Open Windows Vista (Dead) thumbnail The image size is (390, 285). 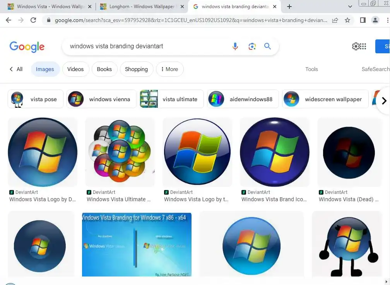[x=349, y=152]
